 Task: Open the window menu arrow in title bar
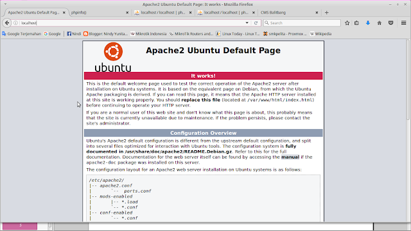coord(5,4)
